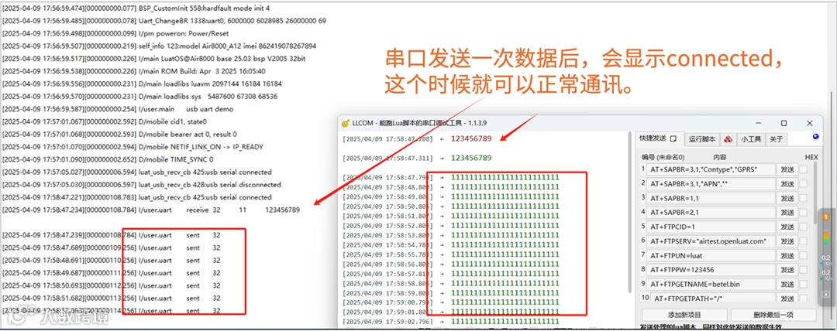
Task: Click log line 'usb uart demo'
Action: [119, 109]
